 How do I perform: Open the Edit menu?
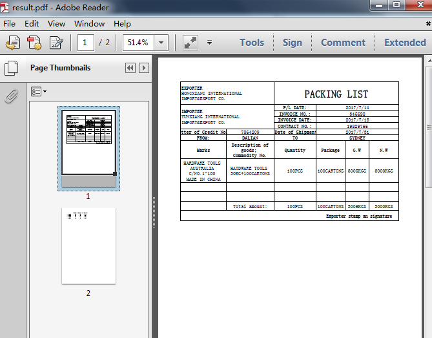pyautogui.click(x=32, y=24)
